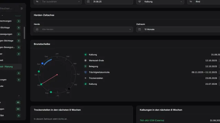Select 'Wartezeit-Ende' label in the legend
Screen dimensions: 220x123
[96, 60]
